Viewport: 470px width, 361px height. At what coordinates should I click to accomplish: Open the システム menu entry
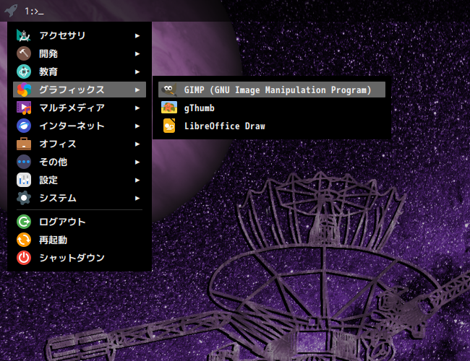[x=80, y=198]
